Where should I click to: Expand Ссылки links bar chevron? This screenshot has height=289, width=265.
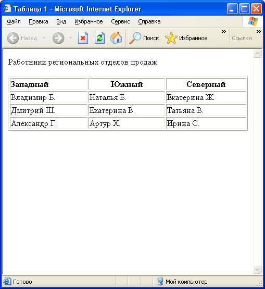[x=259, y=32]
